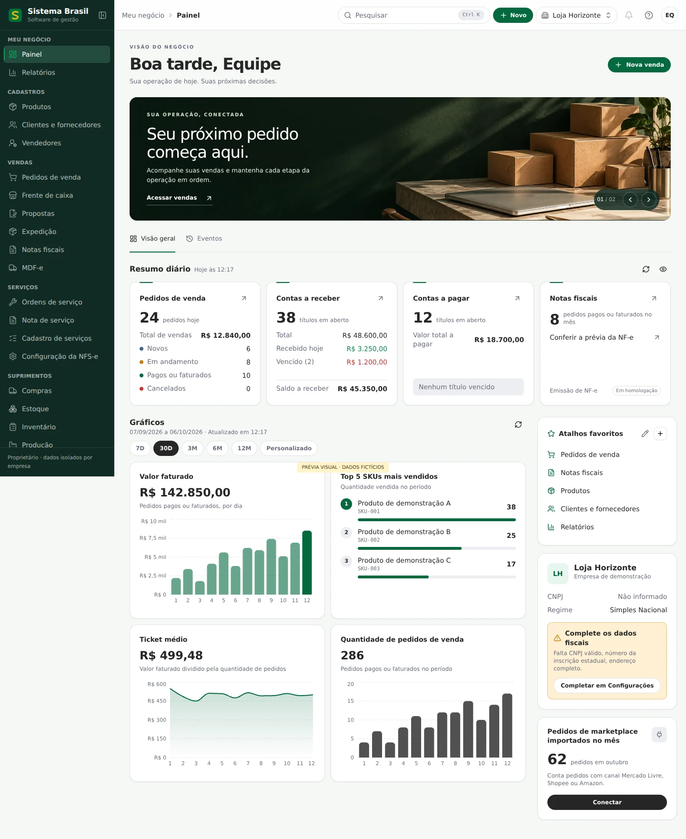Edit Atalhos favoritos with pencil icon
This screenshot has width=686, height=839.
coord(645,434)
